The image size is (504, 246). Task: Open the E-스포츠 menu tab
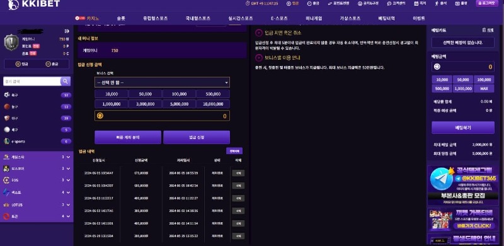pyautogui.click(x=279, y=18)
